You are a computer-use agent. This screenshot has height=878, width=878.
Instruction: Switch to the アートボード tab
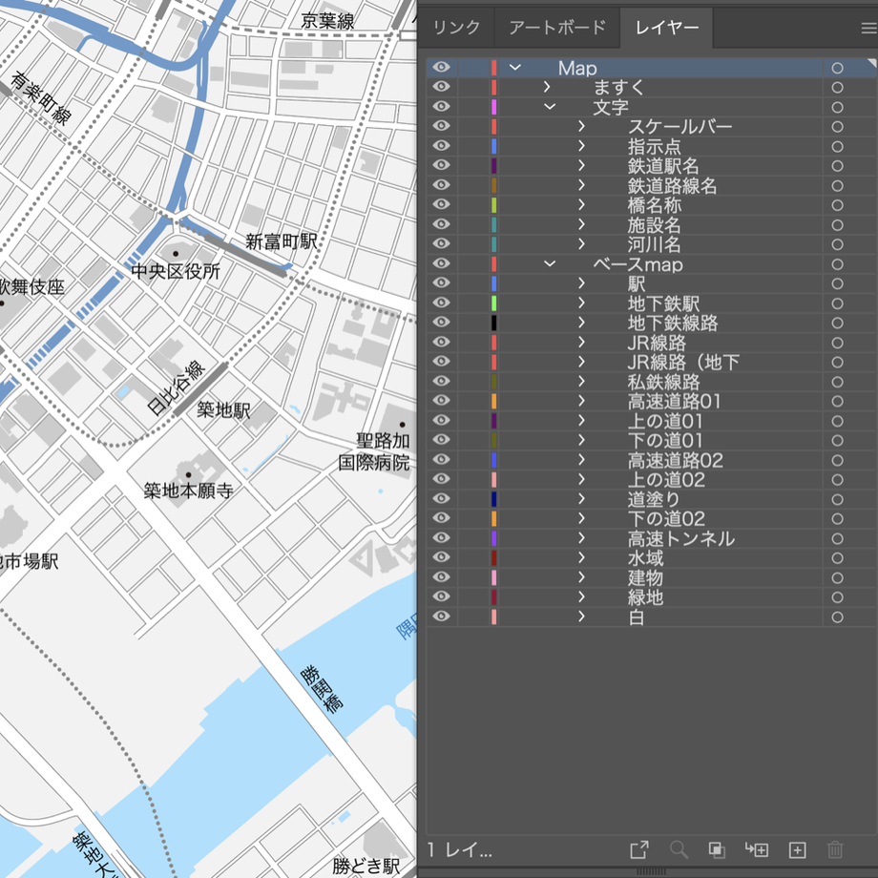pyautogui.click(x=557, y=28)
